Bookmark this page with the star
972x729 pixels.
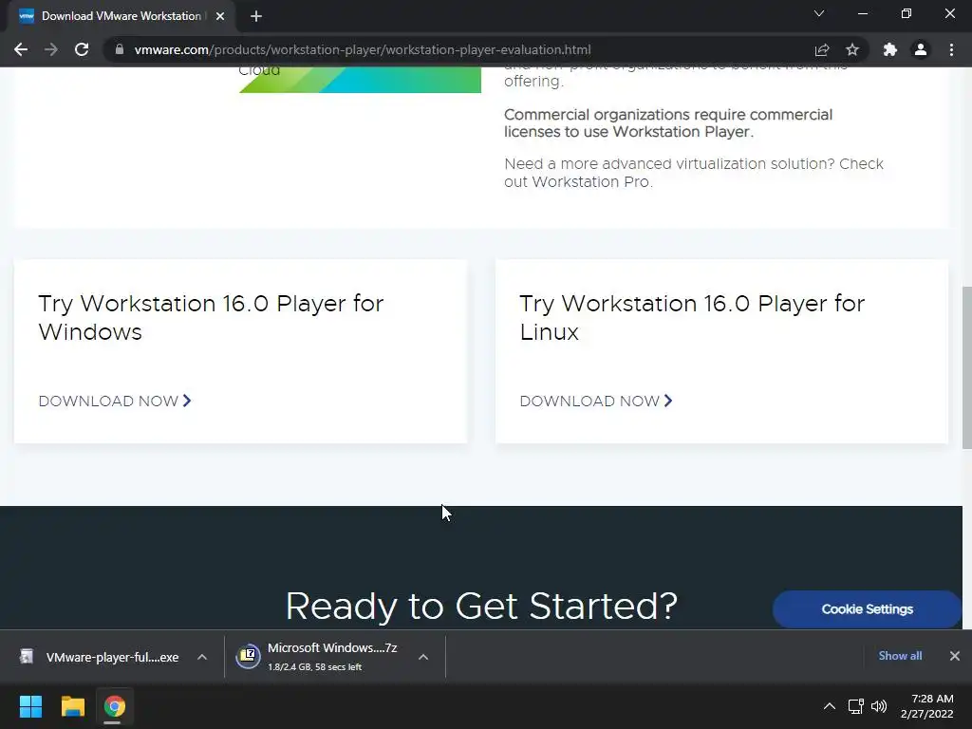pos(852,49)
